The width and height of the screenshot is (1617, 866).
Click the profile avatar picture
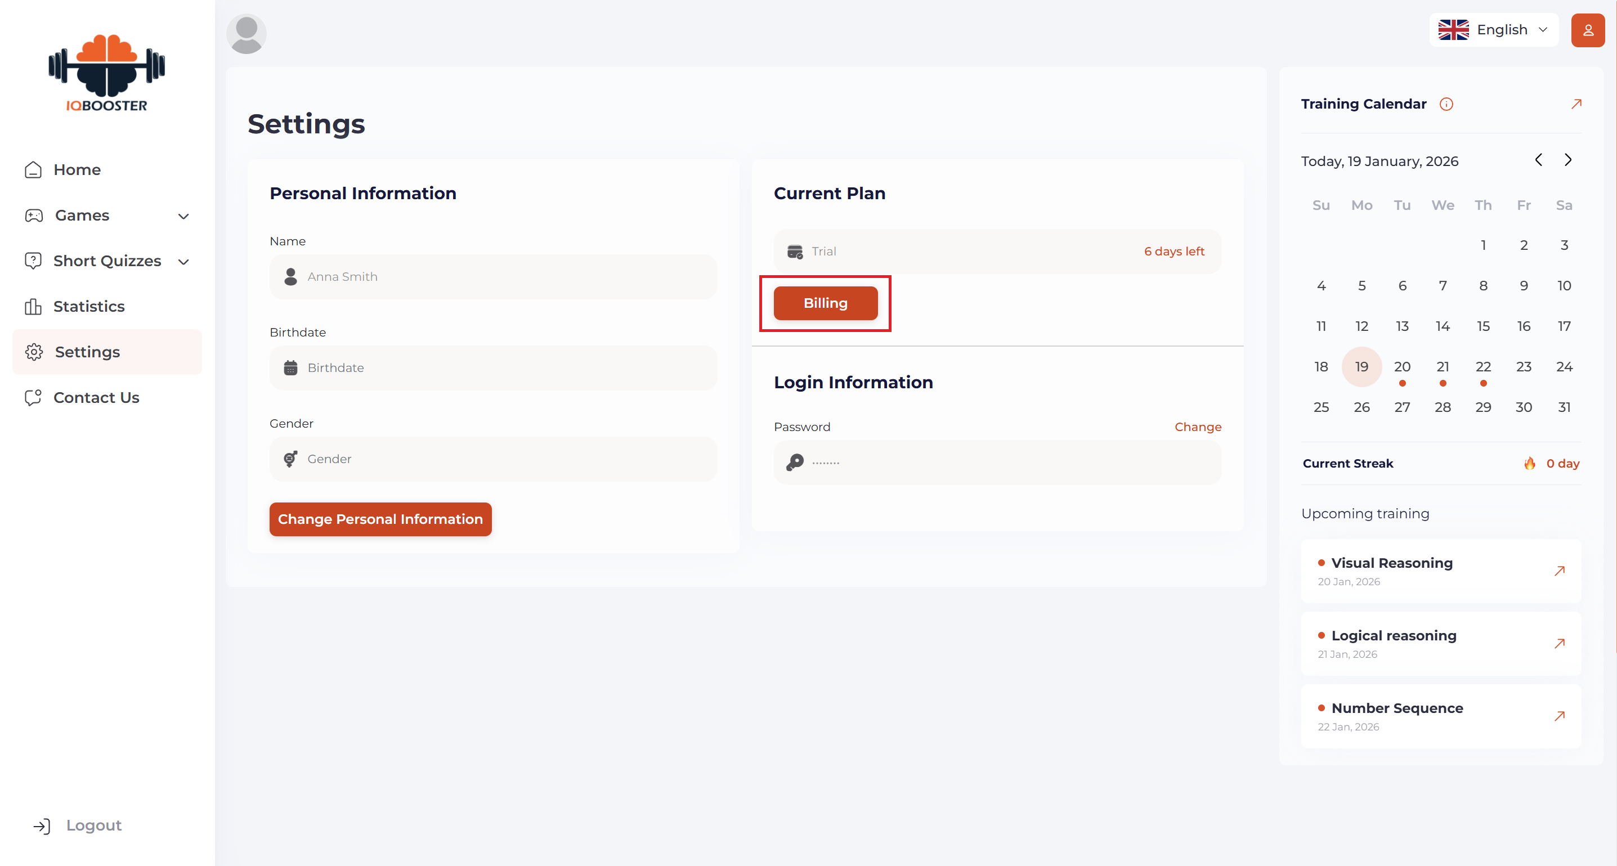[x=246, y=34]
